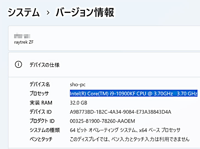This screenshot has height=149, width=200.
Task: Click the プロダクト ID label
Action: 42,121
